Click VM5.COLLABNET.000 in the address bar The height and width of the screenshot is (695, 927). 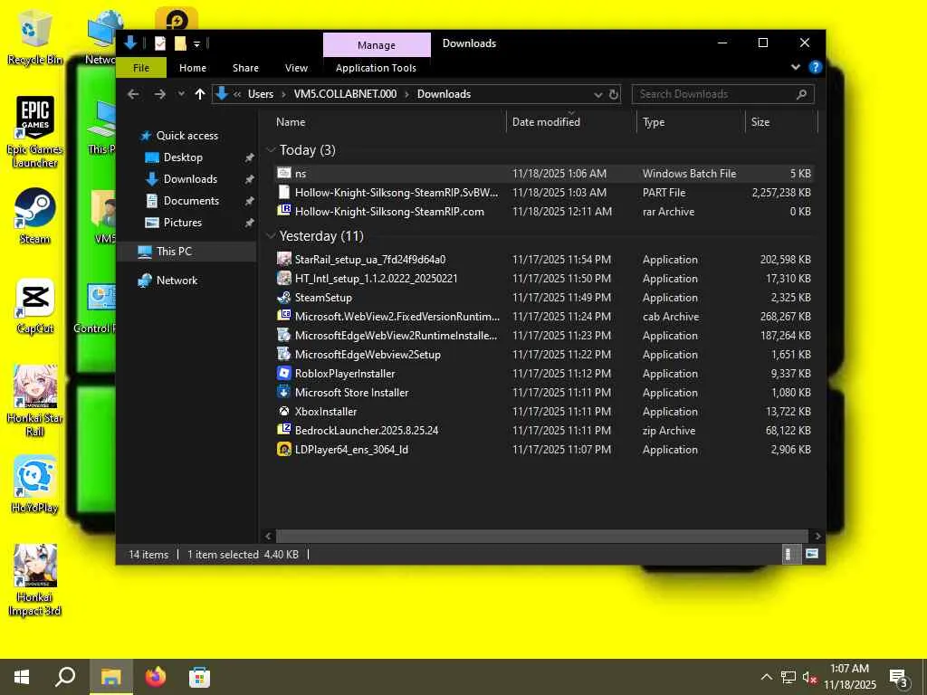[345, 94]
